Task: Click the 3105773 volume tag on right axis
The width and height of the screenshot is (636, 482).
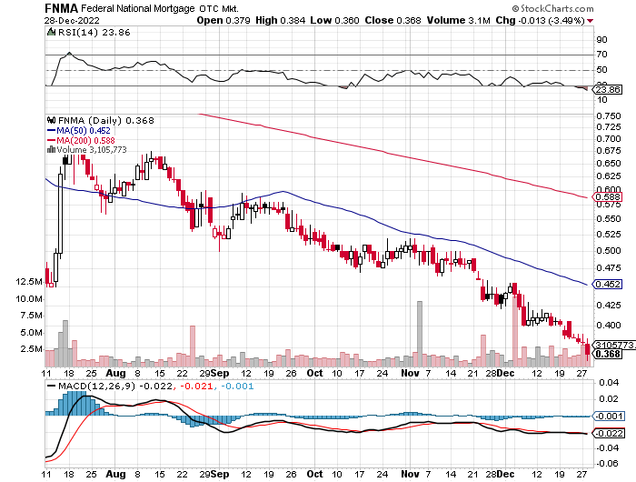Action: pos(614,345)
